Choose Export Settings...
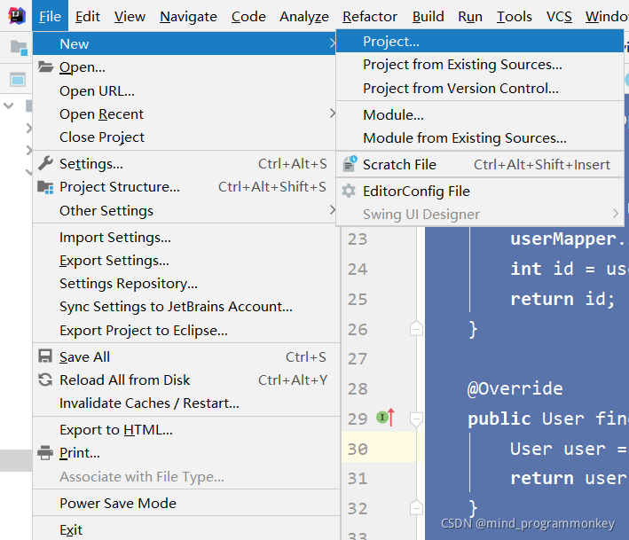The width and height of the screenshot is (629, 540). pos(186,261)
